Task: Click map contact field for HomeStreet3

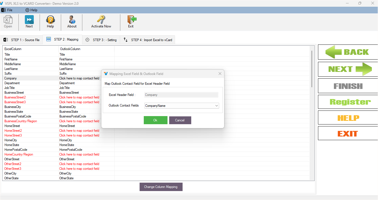Action: point(79,135)
